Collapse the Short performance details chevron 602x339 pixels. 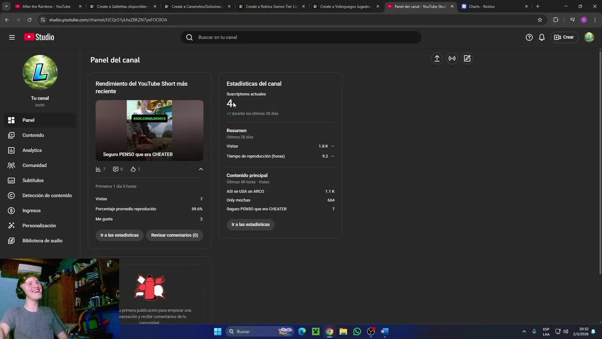tap(201, 169)
